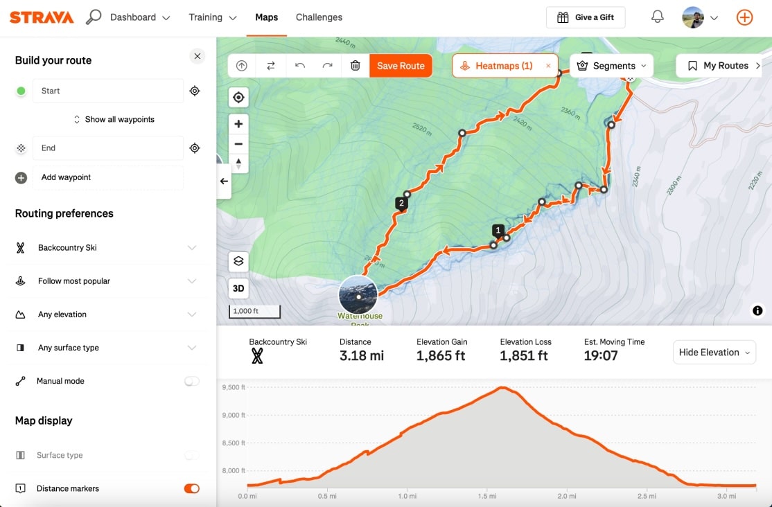Open the Hide Elevation dropdown
Screen dimensions: 772x507
[714, 353]
